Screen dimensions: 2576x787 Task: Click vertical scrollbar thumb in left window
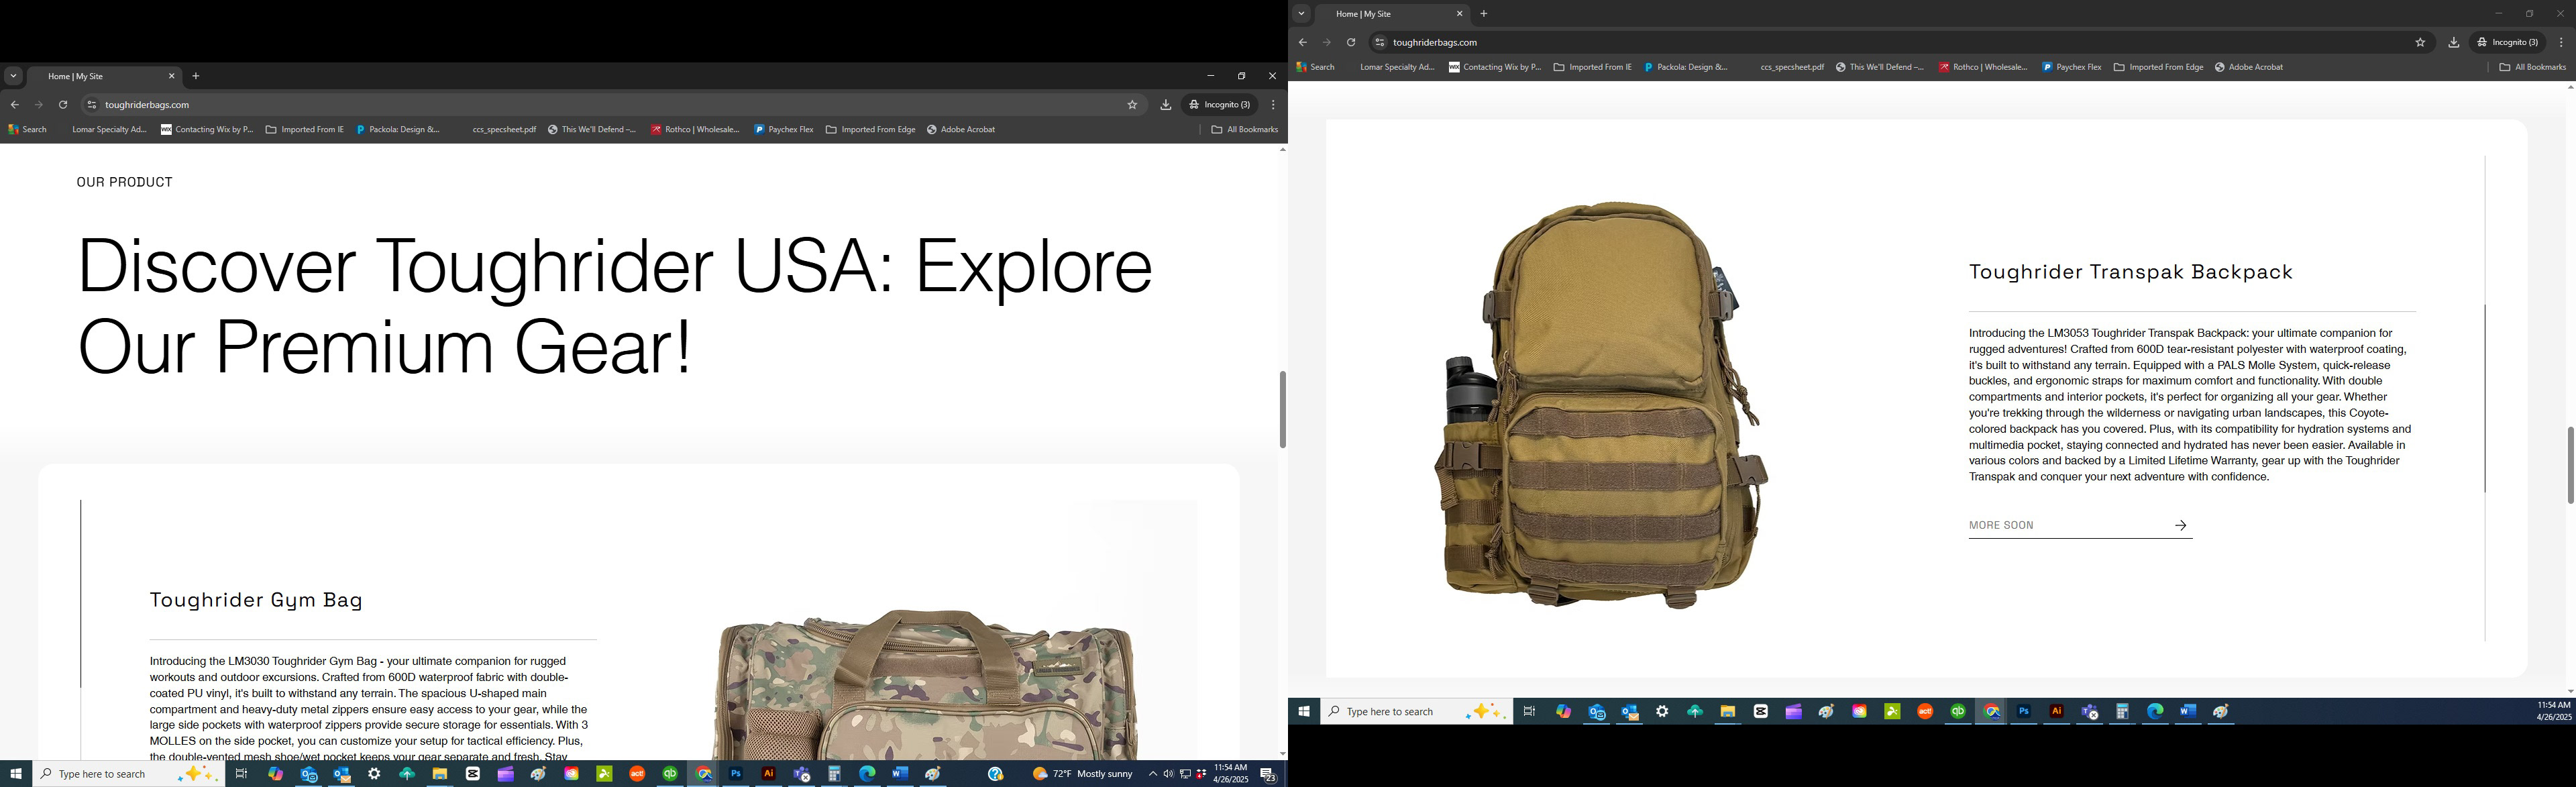1282,410
